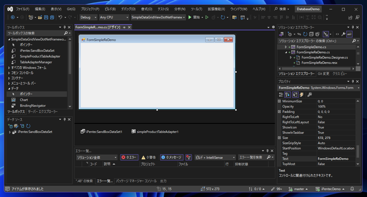Select the Chart item in Toolbox
This screenshot has height=197, width=367.
(24, 100)
